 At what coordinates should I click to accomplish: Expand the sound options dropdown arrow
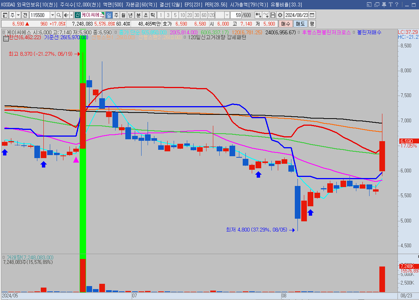pyautogui.click(x=71, y=15)
